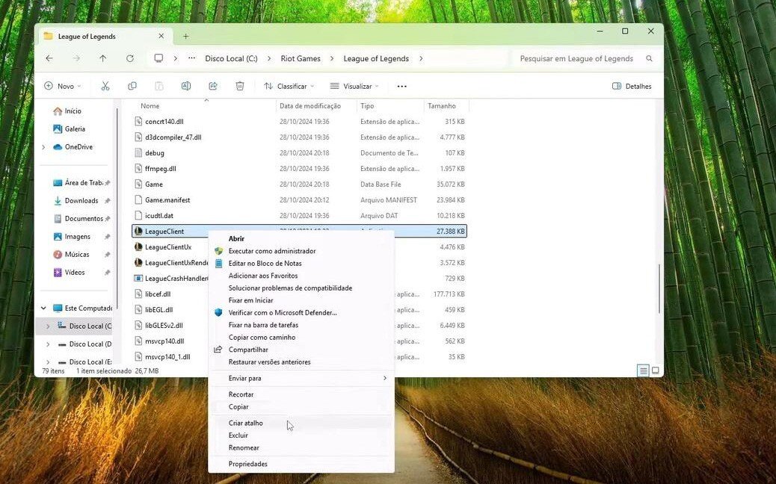Open the See more ellipsis menu
The image size is (776, 484).
[x=402, y=86]
